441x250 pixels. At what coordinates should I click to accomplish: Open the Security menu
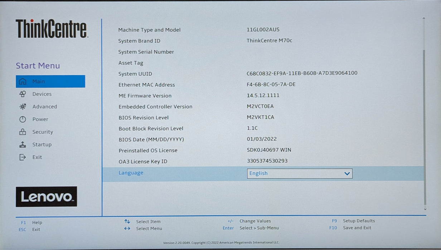(x=43, y=132)
